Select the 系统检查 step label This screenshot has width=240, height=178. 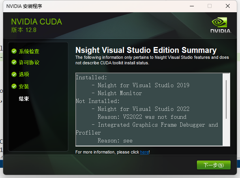[29, 51]
